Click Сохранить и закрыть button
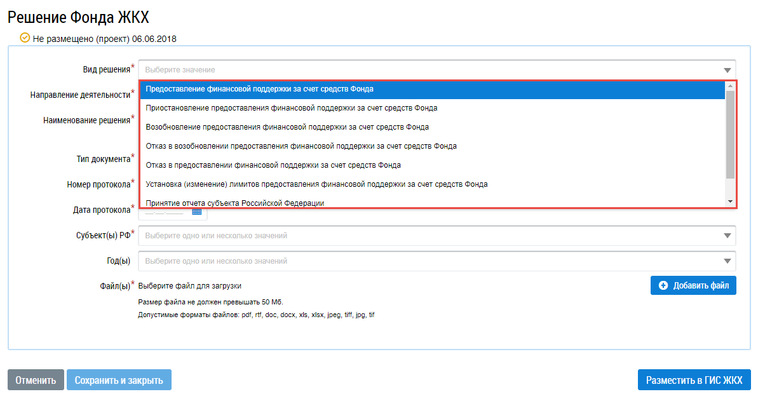The image size is (758, 401). (119, 380)
